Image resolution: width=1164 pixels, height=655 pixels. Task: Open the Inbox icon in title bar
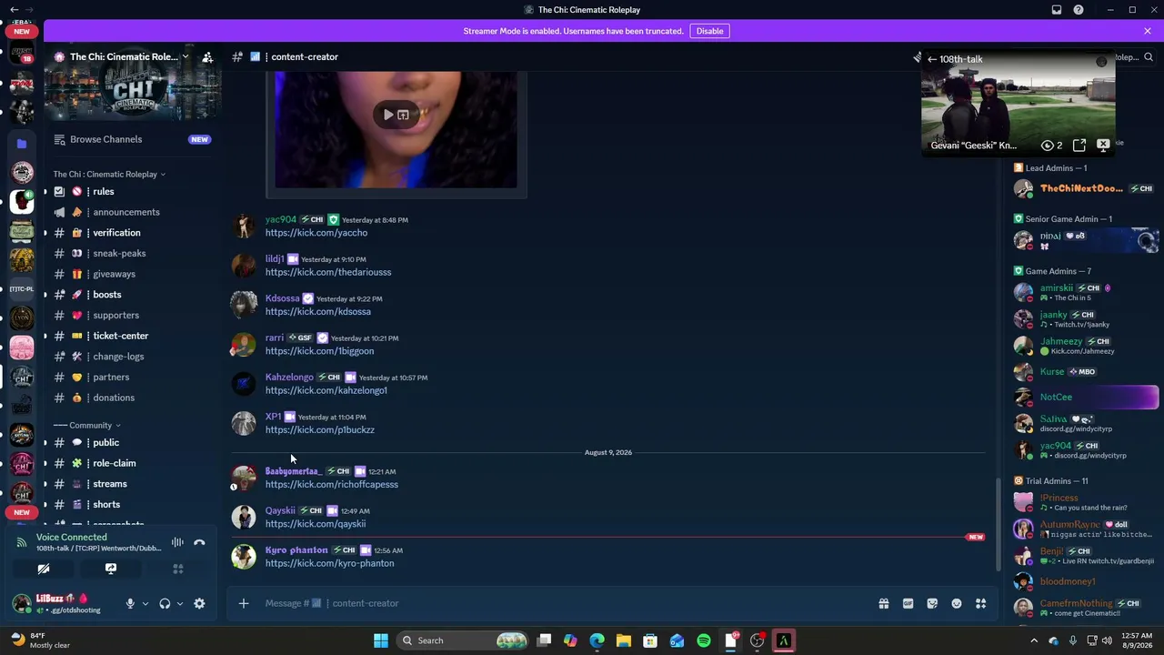(x=1057, y=10)
